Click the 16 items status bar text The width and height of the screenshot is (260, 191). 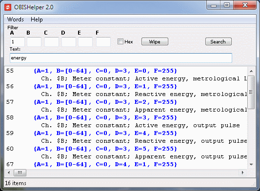16,183
